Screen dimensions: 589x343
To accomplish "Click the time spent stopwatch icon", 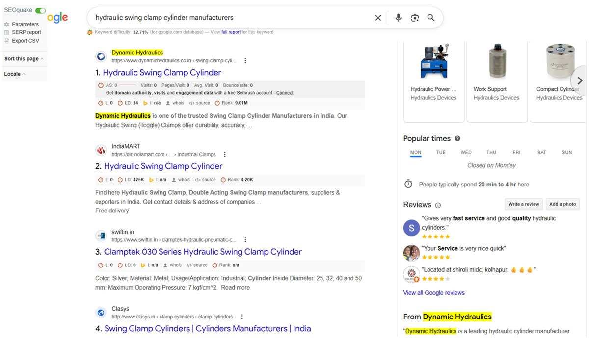I will [408, 184].
